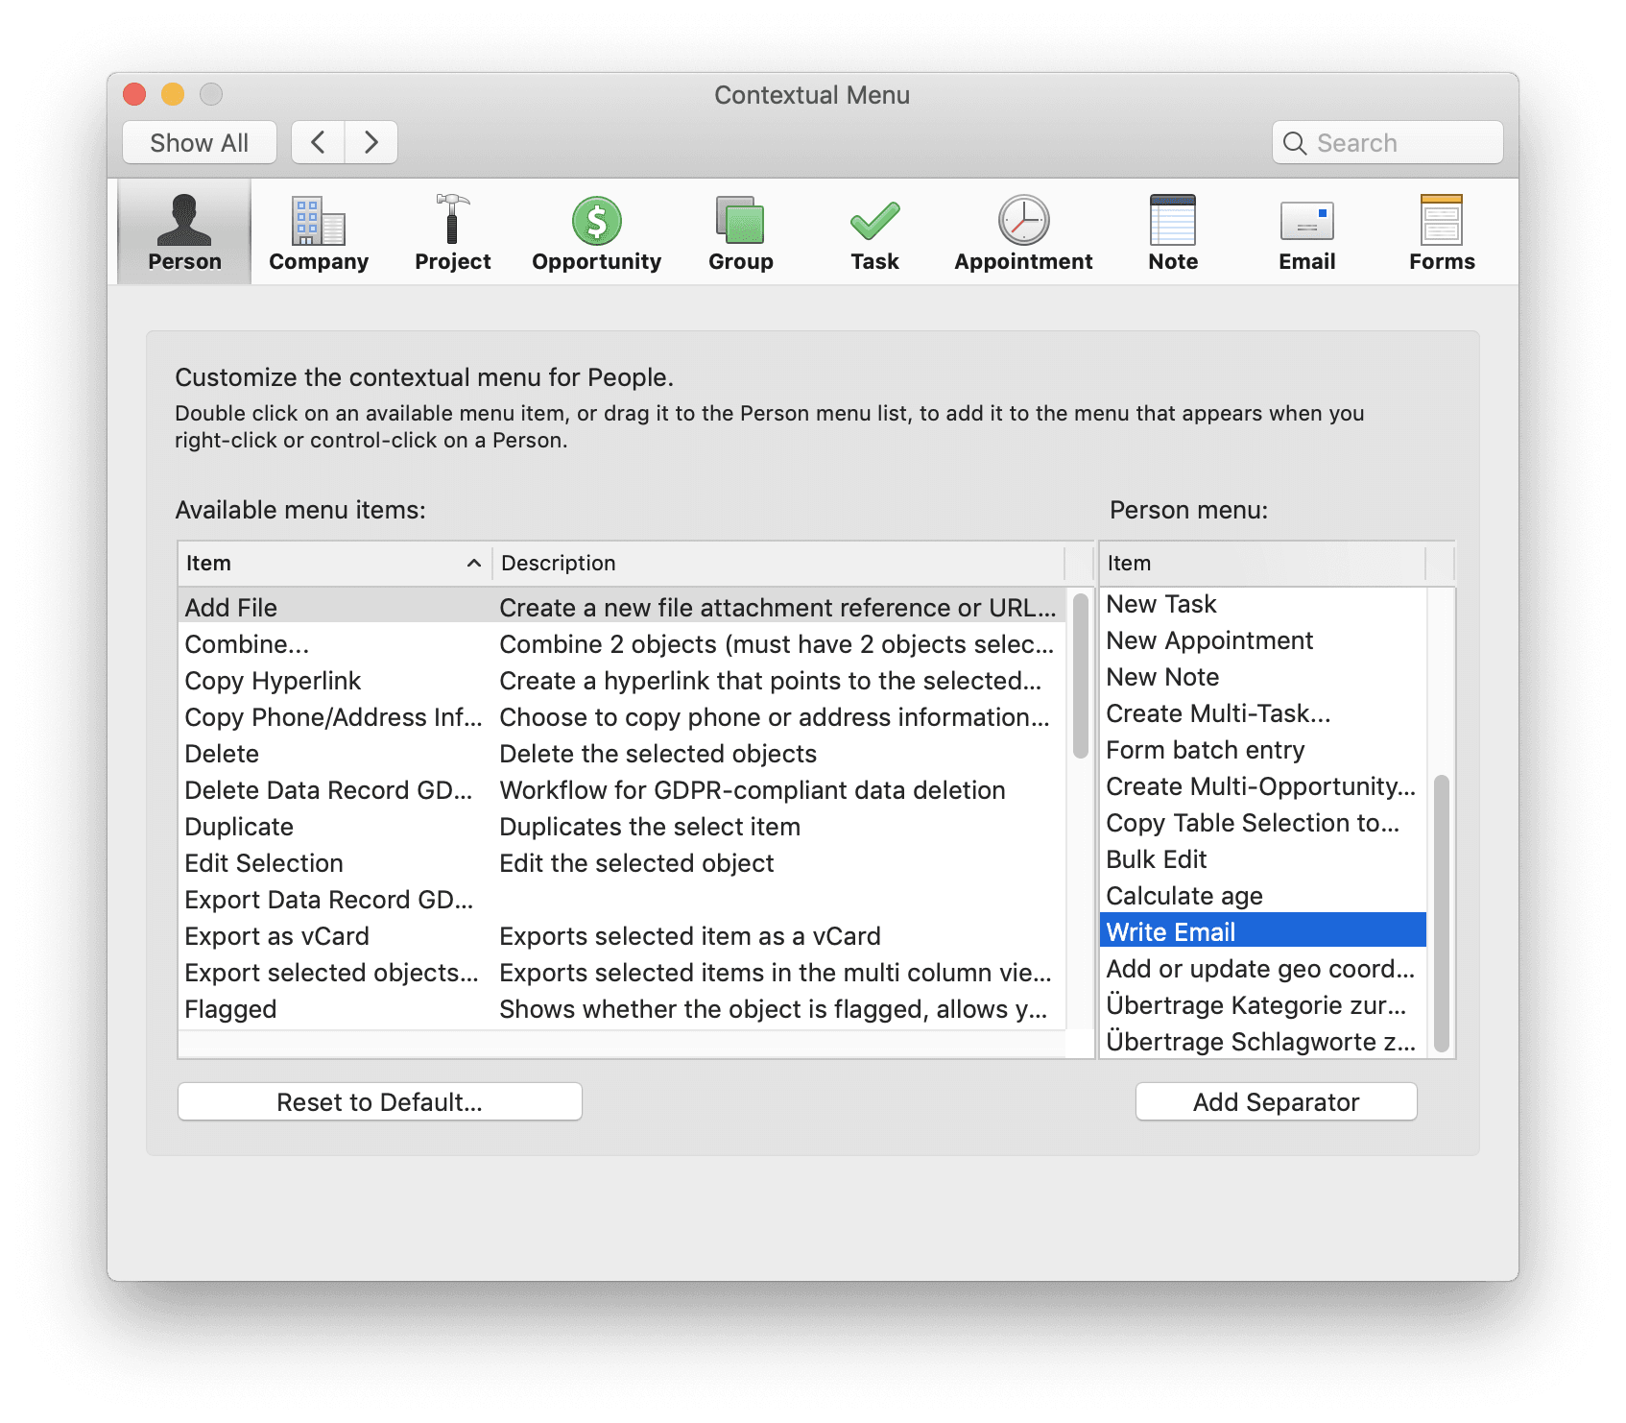
Task: Open the Opportunity dollar icon
Action: tap(596, 231)
